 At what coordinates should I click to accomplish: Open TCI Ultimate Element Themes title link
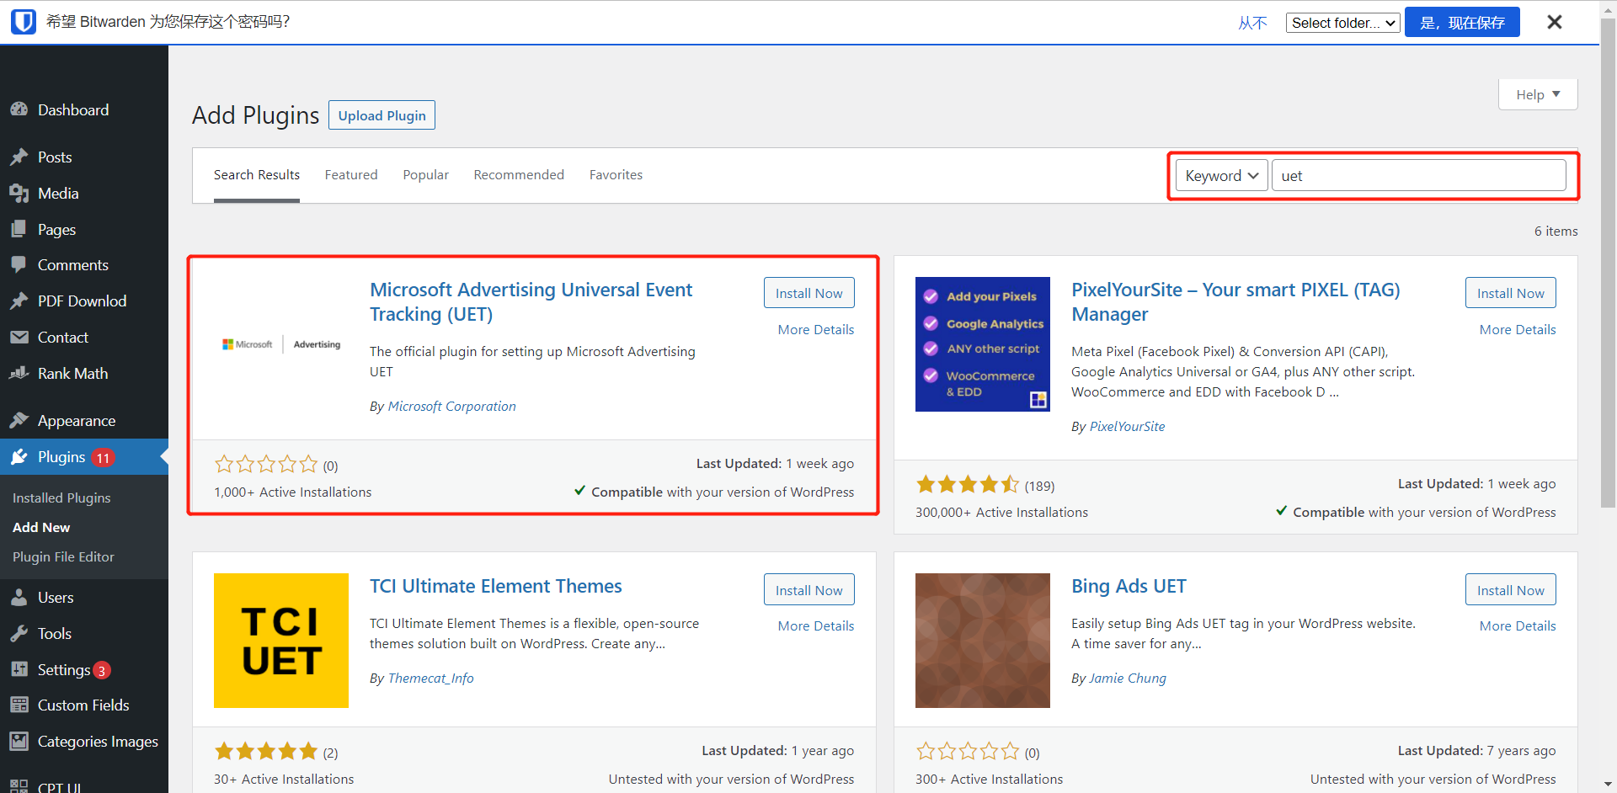pyautogui.click(x=496, y=586)
